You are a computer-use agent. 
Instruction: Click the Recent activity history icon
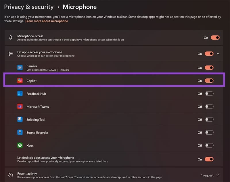pos(11,175)
